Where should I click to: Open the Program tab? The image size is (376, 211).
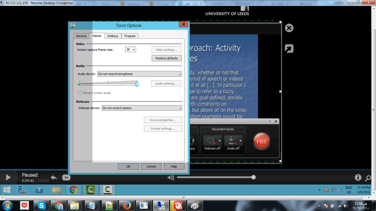(x=130, y=36)
